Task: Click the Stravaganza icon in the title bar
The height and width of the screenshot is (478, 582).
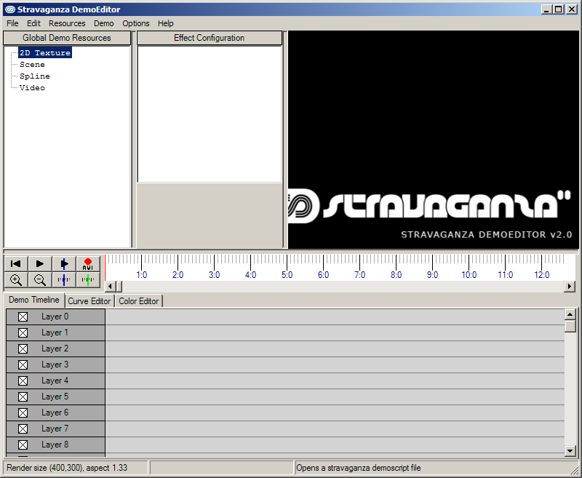Action: [10, 9]
